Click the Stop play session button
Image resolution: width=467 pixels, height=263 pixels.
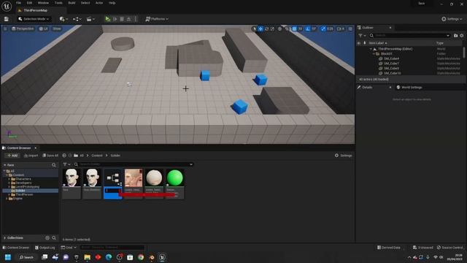(x=122, y=19)
